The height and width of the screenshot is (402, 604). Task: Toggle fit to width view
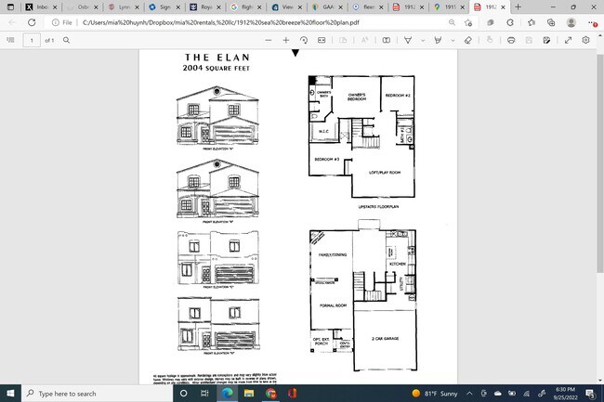[x=322, y=40]
